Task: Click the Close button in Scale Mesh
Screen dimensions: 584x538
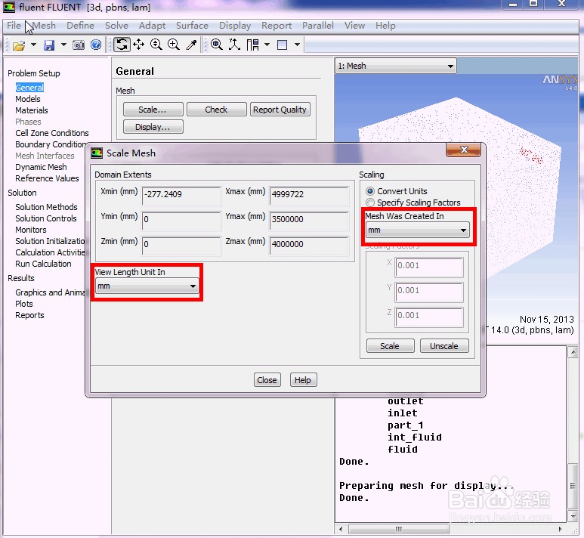Action: tap(267, 380)
